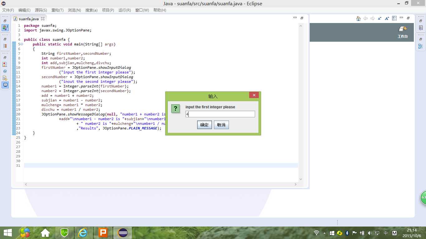Reduce font size on Welcome page
The width and height of the screenshot is (426, 239).
tap(380, 18)
